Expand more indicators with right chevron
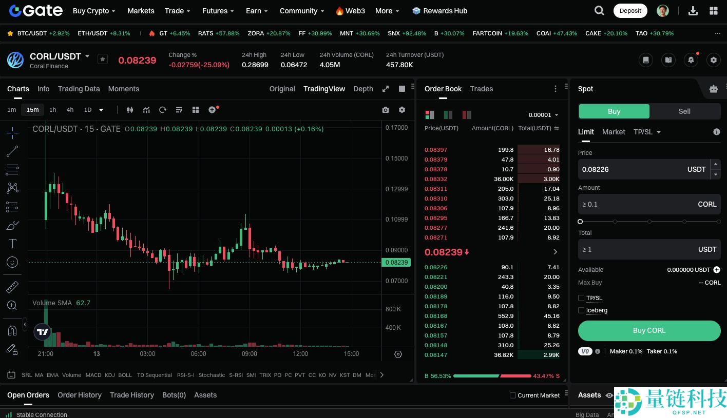 [381, 375]
